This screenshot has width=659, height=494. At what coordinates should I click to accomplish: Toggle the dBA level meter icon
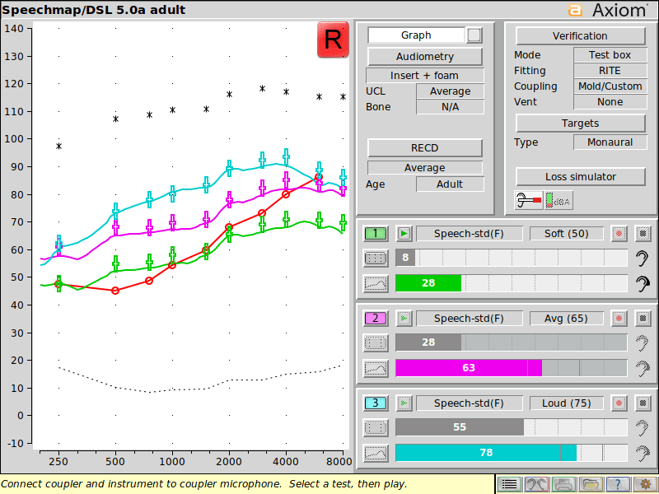[559, 200]
